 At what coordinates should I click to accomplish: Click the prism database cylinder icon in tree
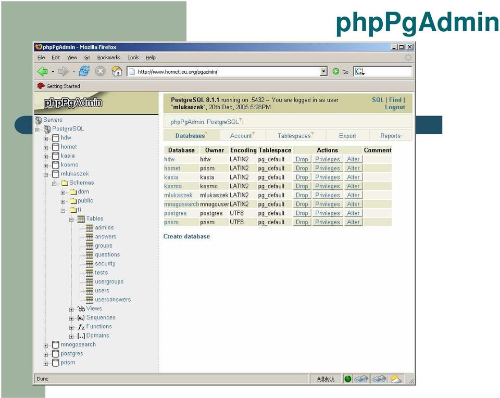click(56, 363)
